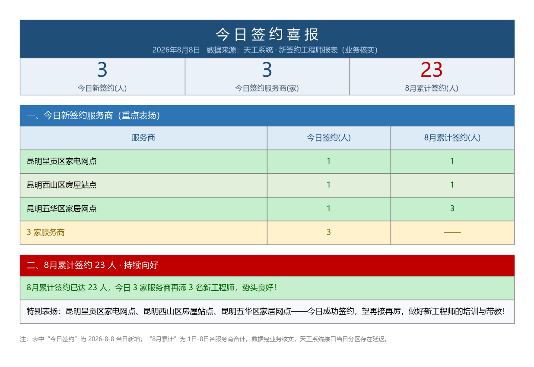Select the 今日新签约(人) summary label
Screen dimensions: 534x367
(x=102, y=88)
